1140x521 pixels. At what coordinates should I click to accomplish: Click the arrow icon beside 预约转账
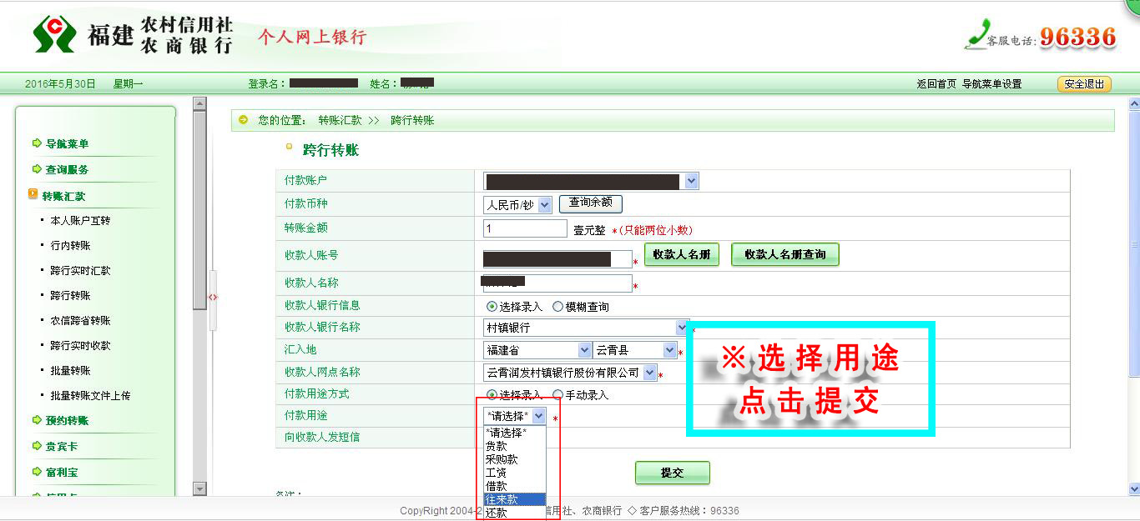pyautogui.click(x=37, y=420)
